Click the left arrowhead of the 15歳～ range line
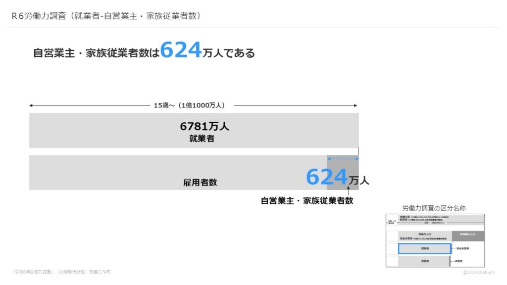This screenshot has height=285, width=507. pos(31,105)
